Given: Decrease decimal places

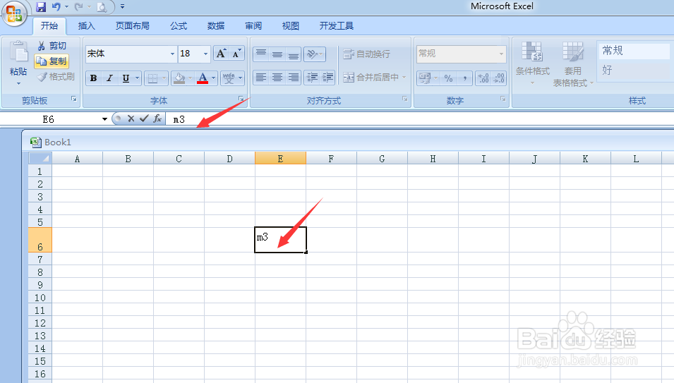Looking at the screenshot, I should 499,78.
